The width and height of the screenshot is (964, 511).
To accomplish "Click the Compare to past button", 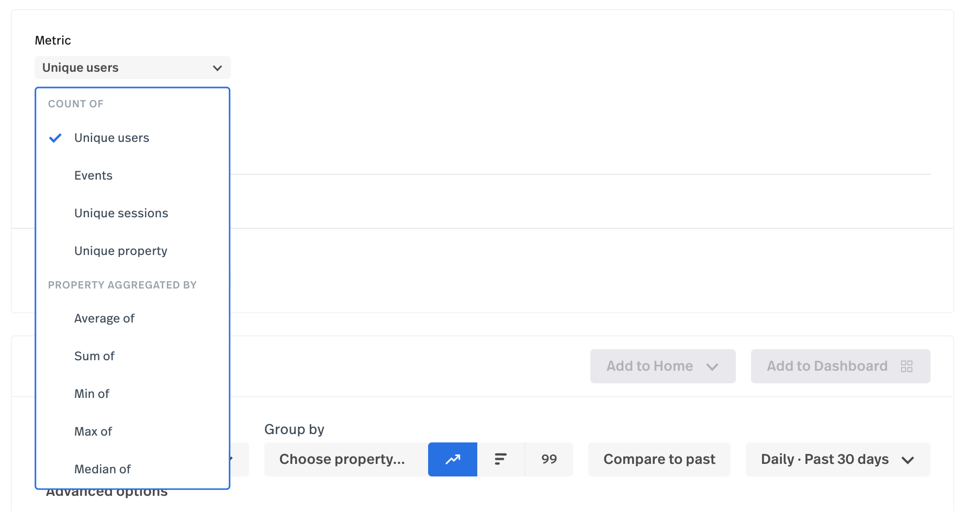I will (x=659, y=459).
